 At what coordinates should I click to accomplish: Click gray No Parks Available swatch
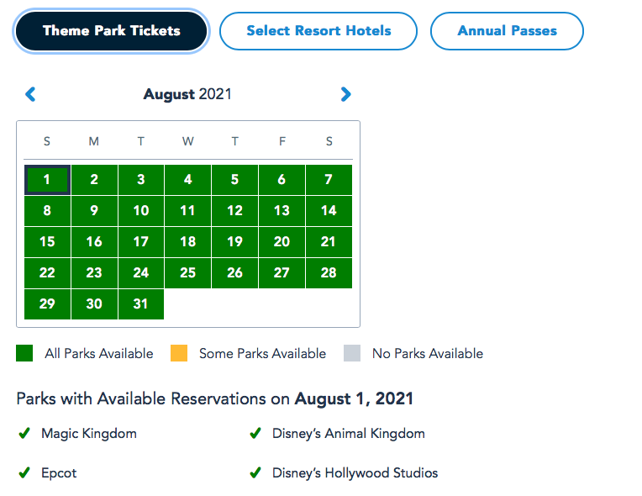(x=352, y=354)
